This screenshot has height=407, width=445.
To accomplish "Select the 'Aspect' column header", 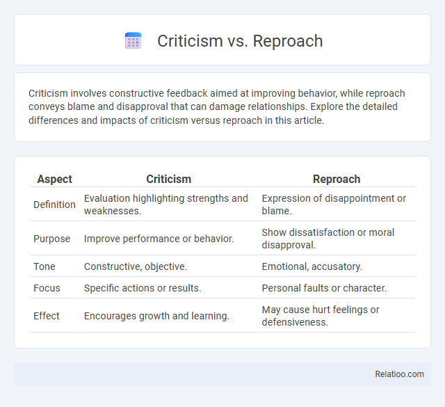I will point(54,179).
